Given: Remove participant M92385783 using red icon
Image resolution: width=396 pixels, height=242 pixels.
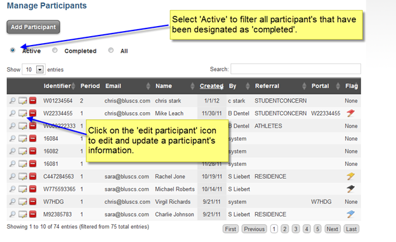Looking at the screenshot, I should pos(32,214).
